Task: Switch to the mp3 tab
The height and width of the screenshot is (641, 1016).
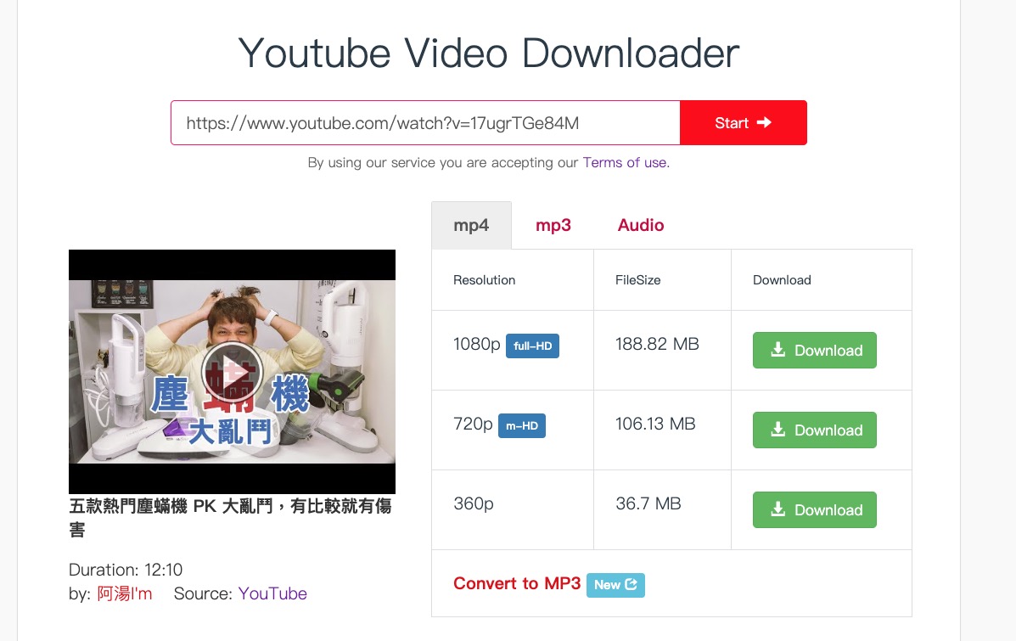Action: (x=553, y=225)
